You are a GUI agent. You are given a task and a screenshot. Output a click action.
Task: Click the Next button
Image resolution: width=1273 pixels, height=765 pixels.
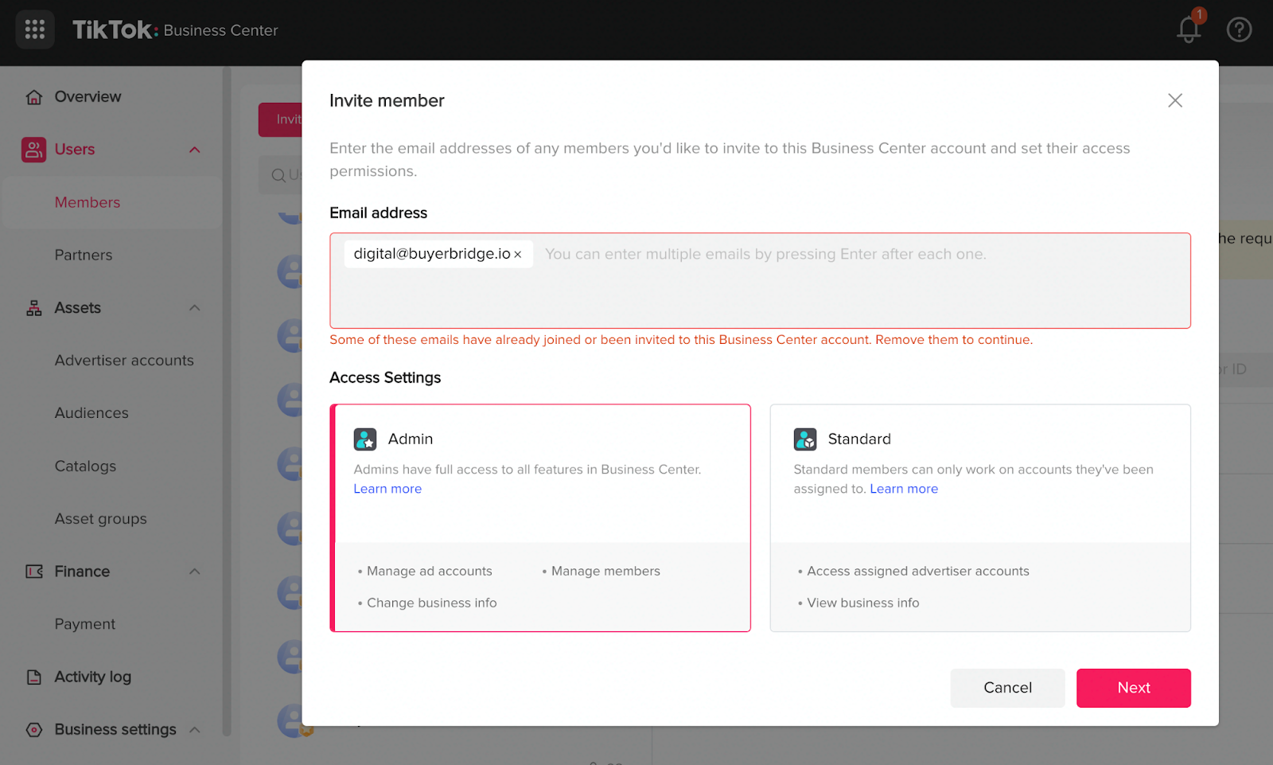[1134, 688]
